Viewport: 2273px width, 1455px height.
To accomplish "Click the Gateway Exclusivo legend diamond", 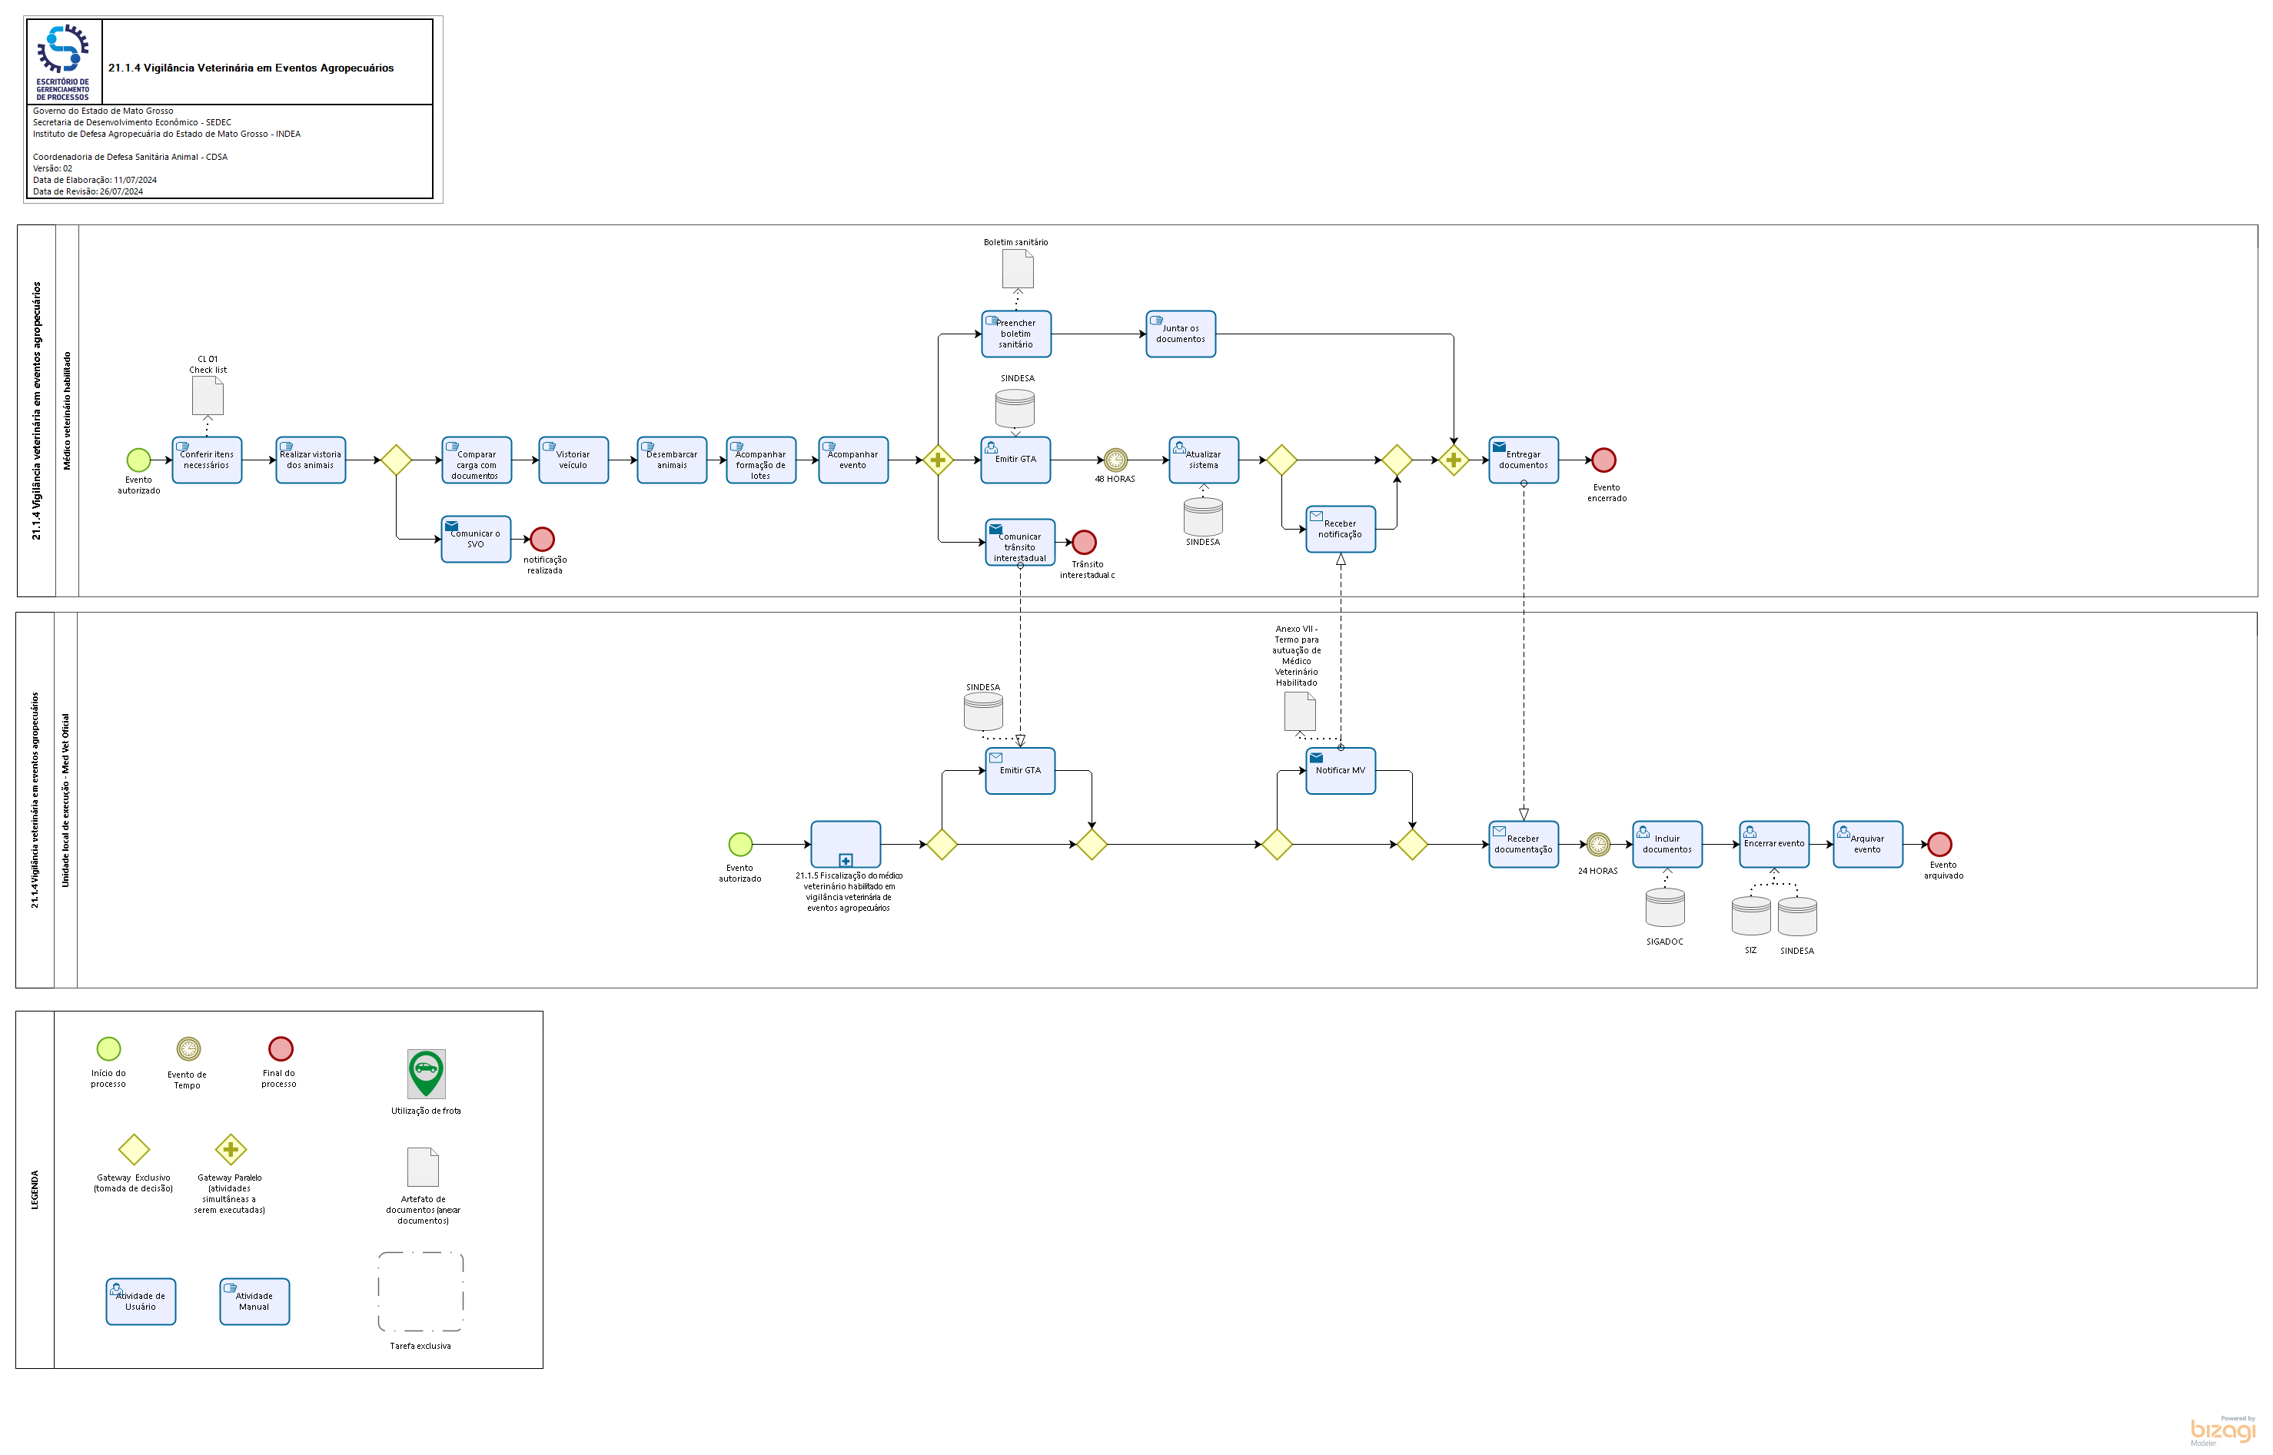I will tap(135, 1150).
